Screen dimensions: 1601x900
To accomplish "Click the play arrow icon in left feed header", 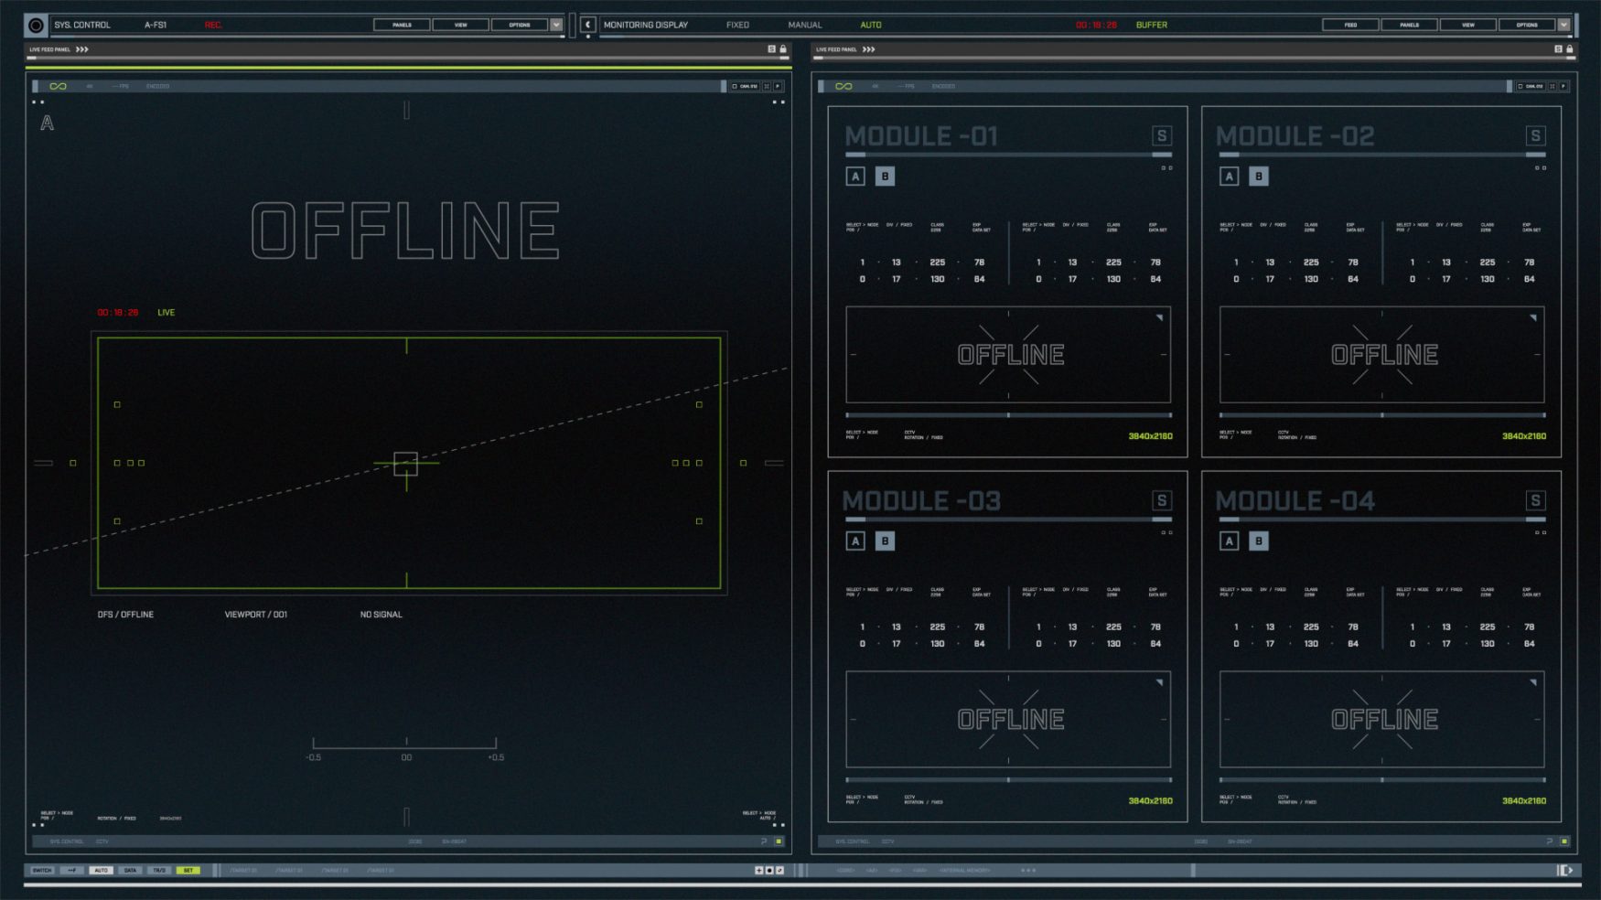I will tap(779, 86).
